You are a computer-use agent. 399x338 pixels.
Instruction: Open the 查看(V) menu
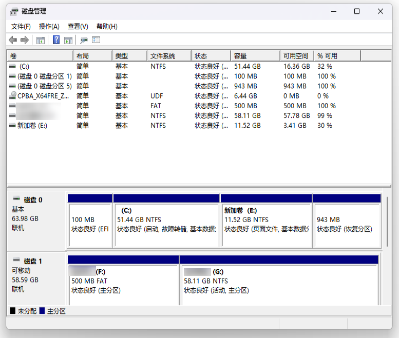pyautogui.click(x=78, y=27)
